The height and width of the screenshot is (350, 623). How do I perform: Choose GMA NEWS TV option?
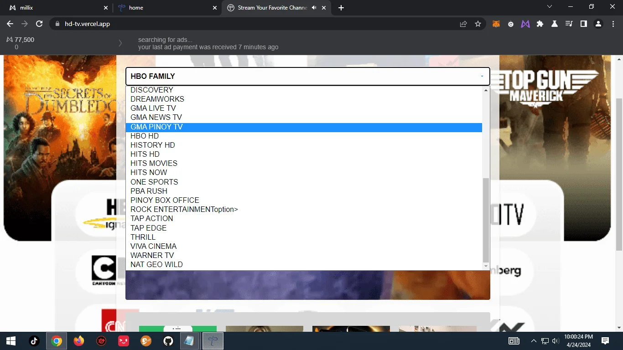(304, 117)
